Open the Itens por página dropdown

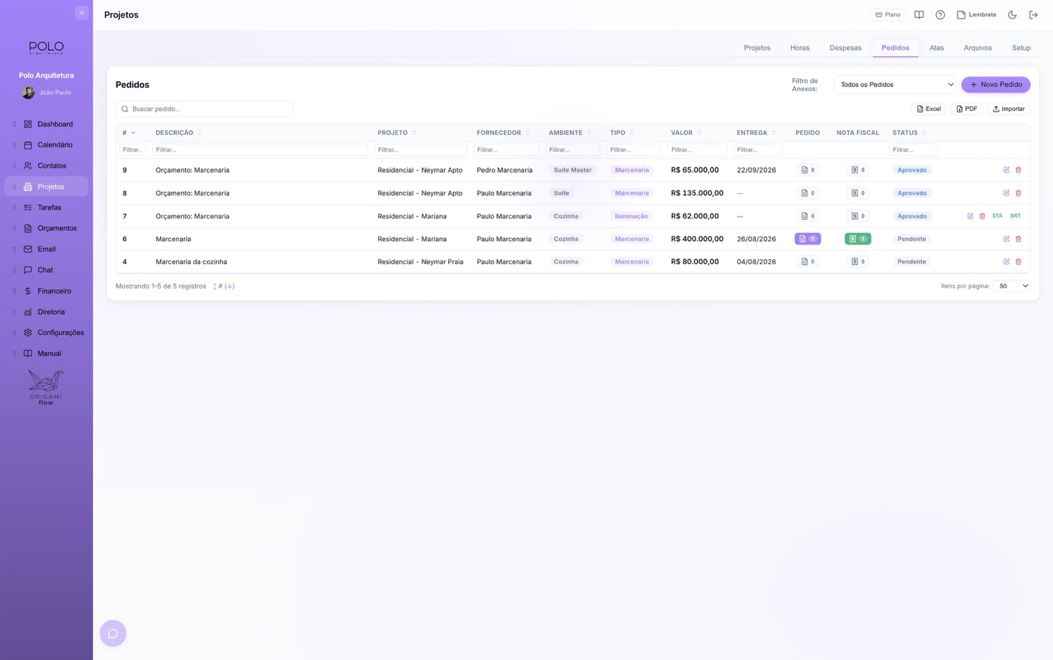pyautogui.click(x=1011, y=286)
